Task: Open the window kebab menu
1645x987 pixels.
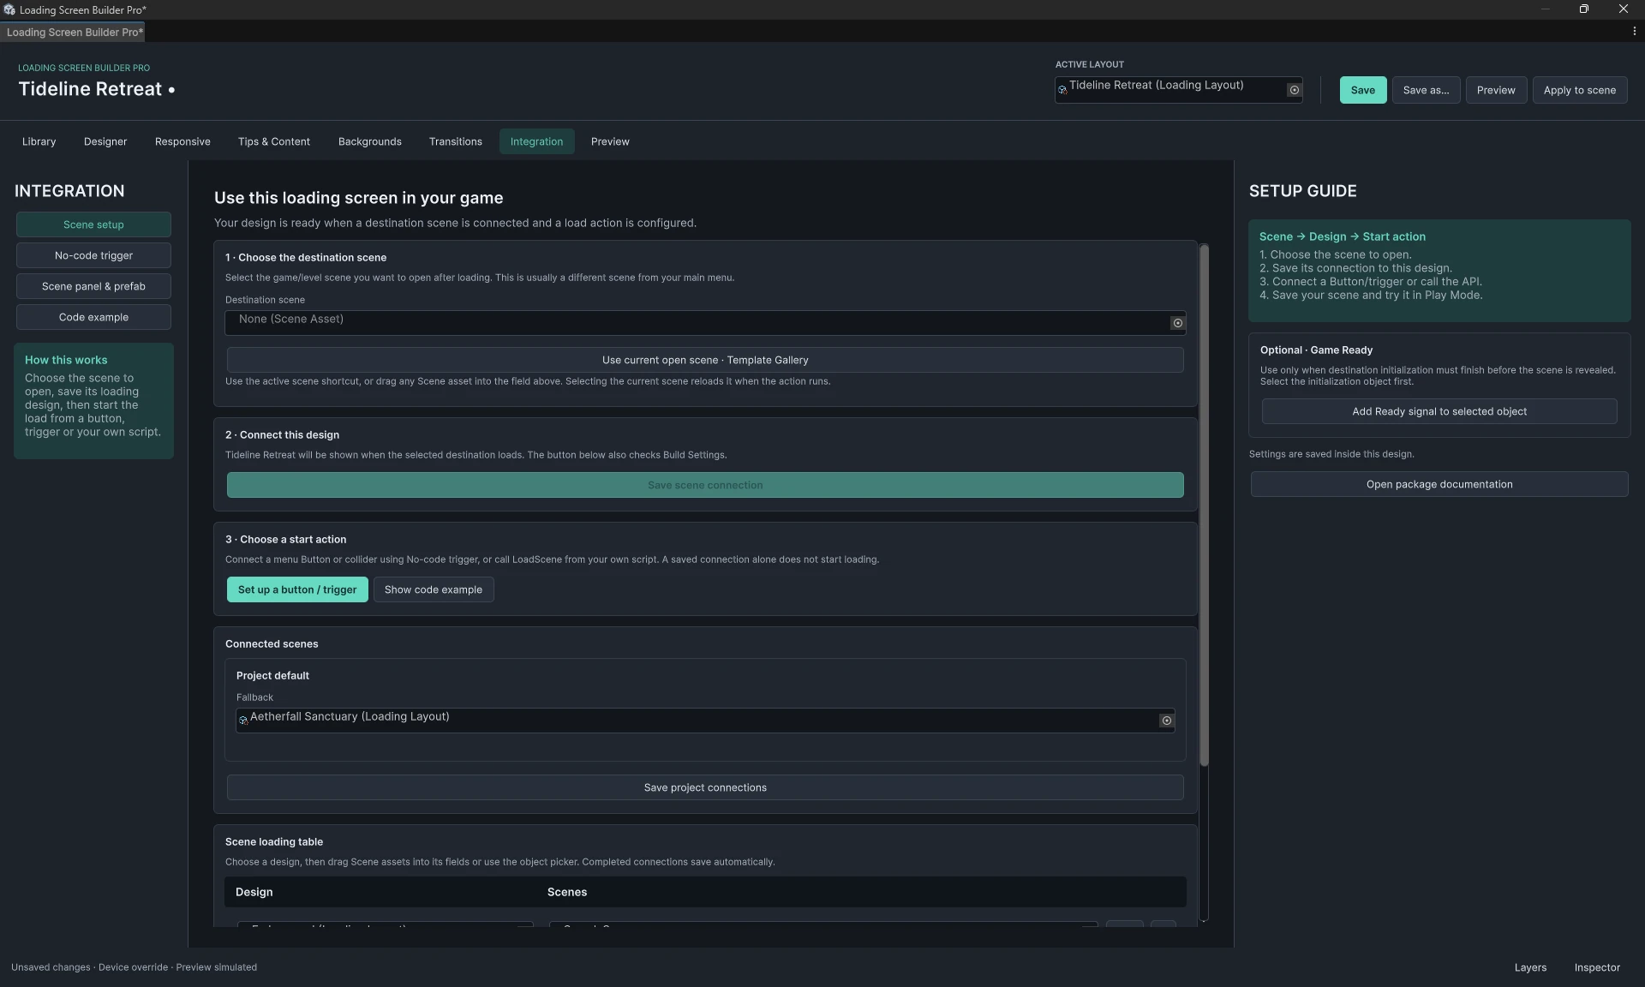Action: coord(1634,32)
